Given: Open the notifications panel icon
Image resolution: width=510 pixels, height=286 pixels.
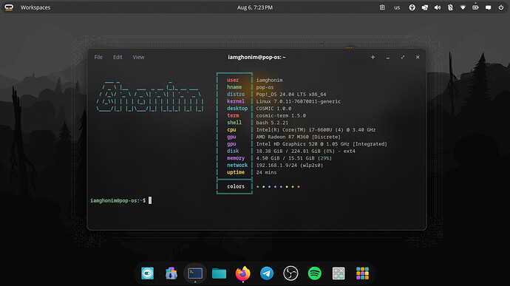Looking at the screenshot, I should tap(489, 7).
